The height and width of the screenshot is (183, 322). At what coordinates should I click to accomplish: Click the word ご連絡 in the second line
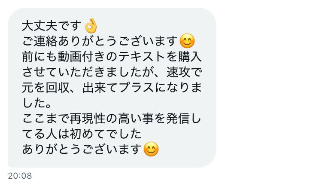tap(39, 41)
